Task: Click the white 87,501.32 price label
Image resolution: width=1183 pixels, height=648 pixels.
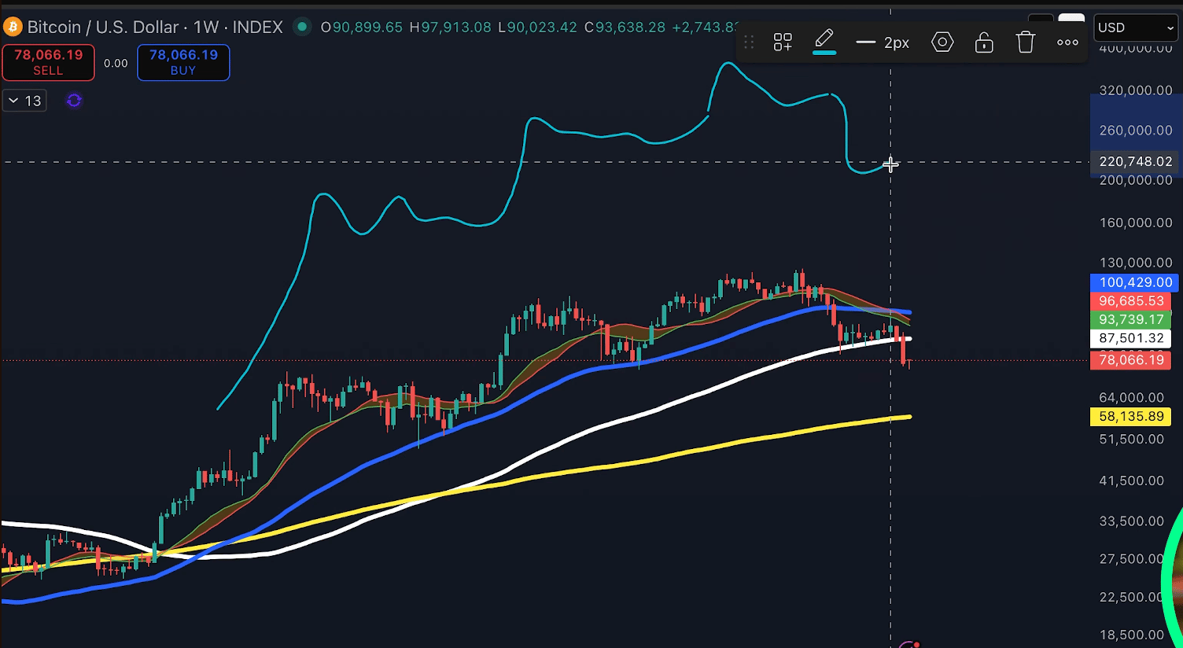Action: (1132, 339)
